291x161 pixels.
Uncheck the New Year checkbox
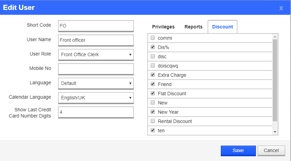(x=153, y=112)
